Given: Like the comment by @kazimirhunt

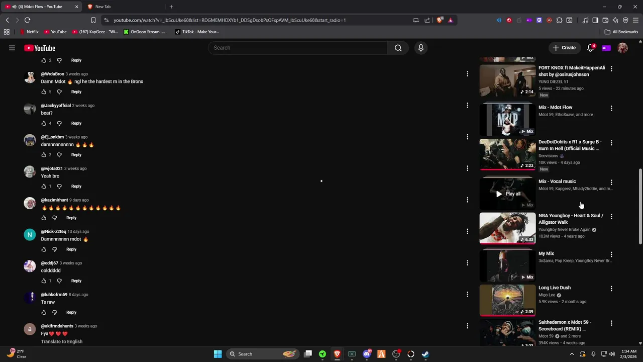Looking at the screenshot, I should (44, 218).
